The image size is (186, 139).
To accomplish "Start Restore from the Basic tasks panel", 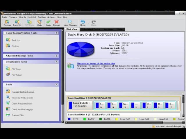I will click(12, 46).
